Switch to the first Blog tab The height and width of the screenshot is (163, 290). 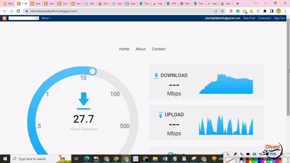point(8,4)
